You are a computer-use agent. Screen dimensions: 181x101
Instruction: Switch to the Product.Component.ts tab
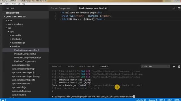61,8
